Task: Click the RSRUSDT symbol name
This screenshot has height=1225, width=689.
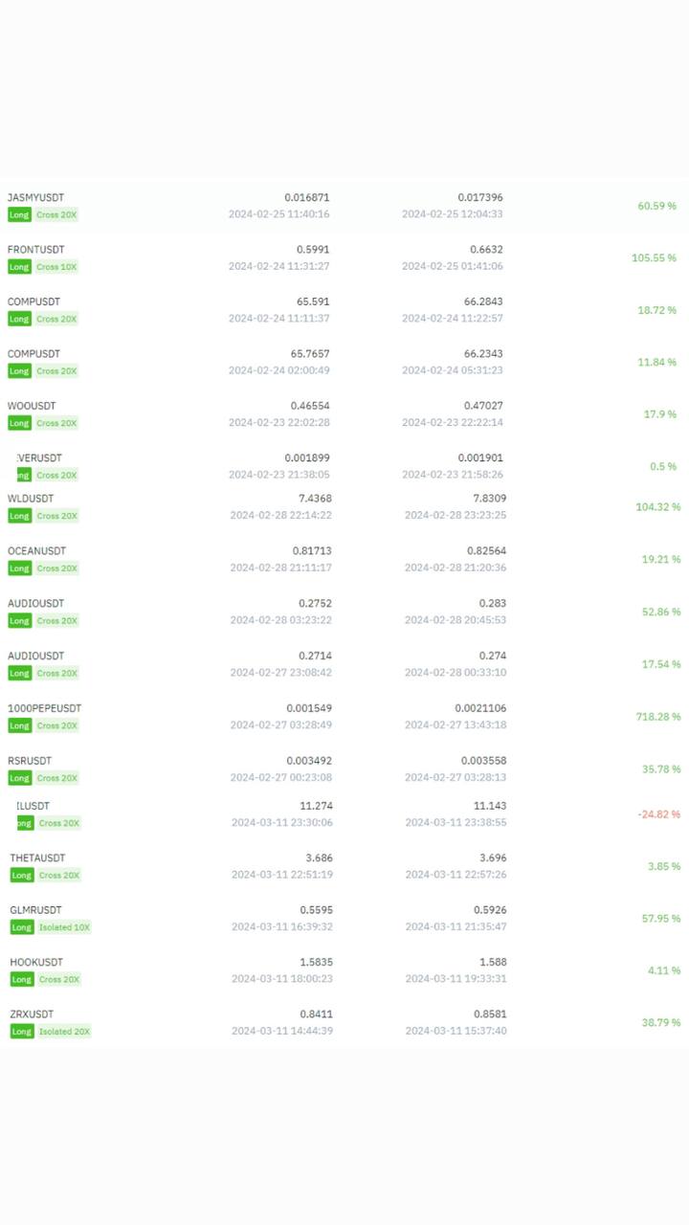Action: coord(30,761)
